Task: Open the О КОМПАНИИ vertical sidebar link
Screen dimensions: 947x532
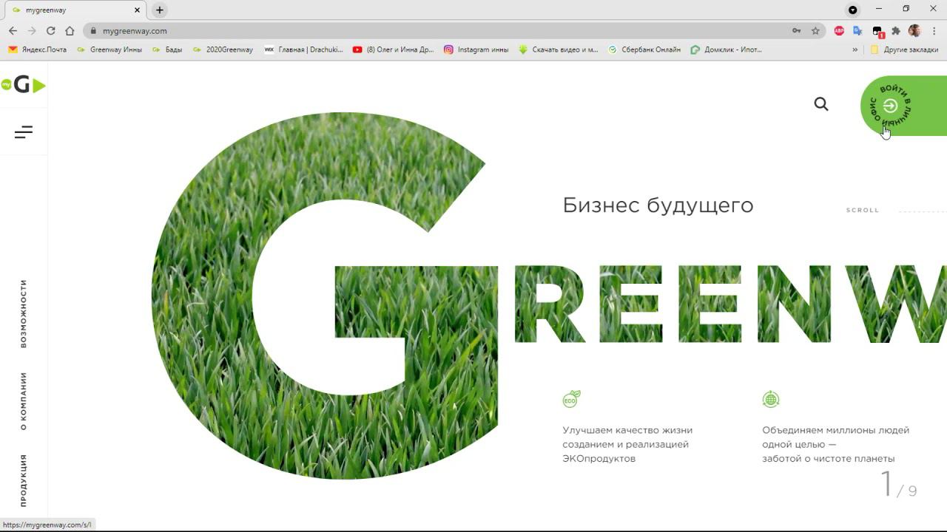Action: (24, 401)
